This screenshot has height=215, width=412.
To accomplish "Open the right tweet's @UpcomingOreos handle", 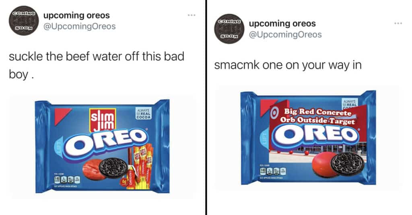I will [x=285, y=34].
